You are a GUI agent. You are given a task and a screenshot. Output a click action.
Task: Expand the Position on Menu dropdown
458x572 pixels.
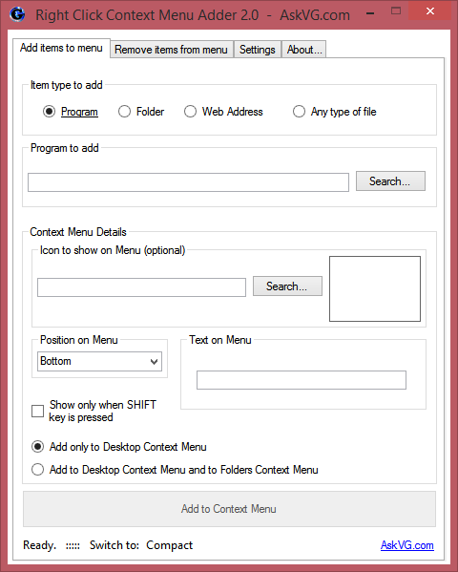pos(99,361)
